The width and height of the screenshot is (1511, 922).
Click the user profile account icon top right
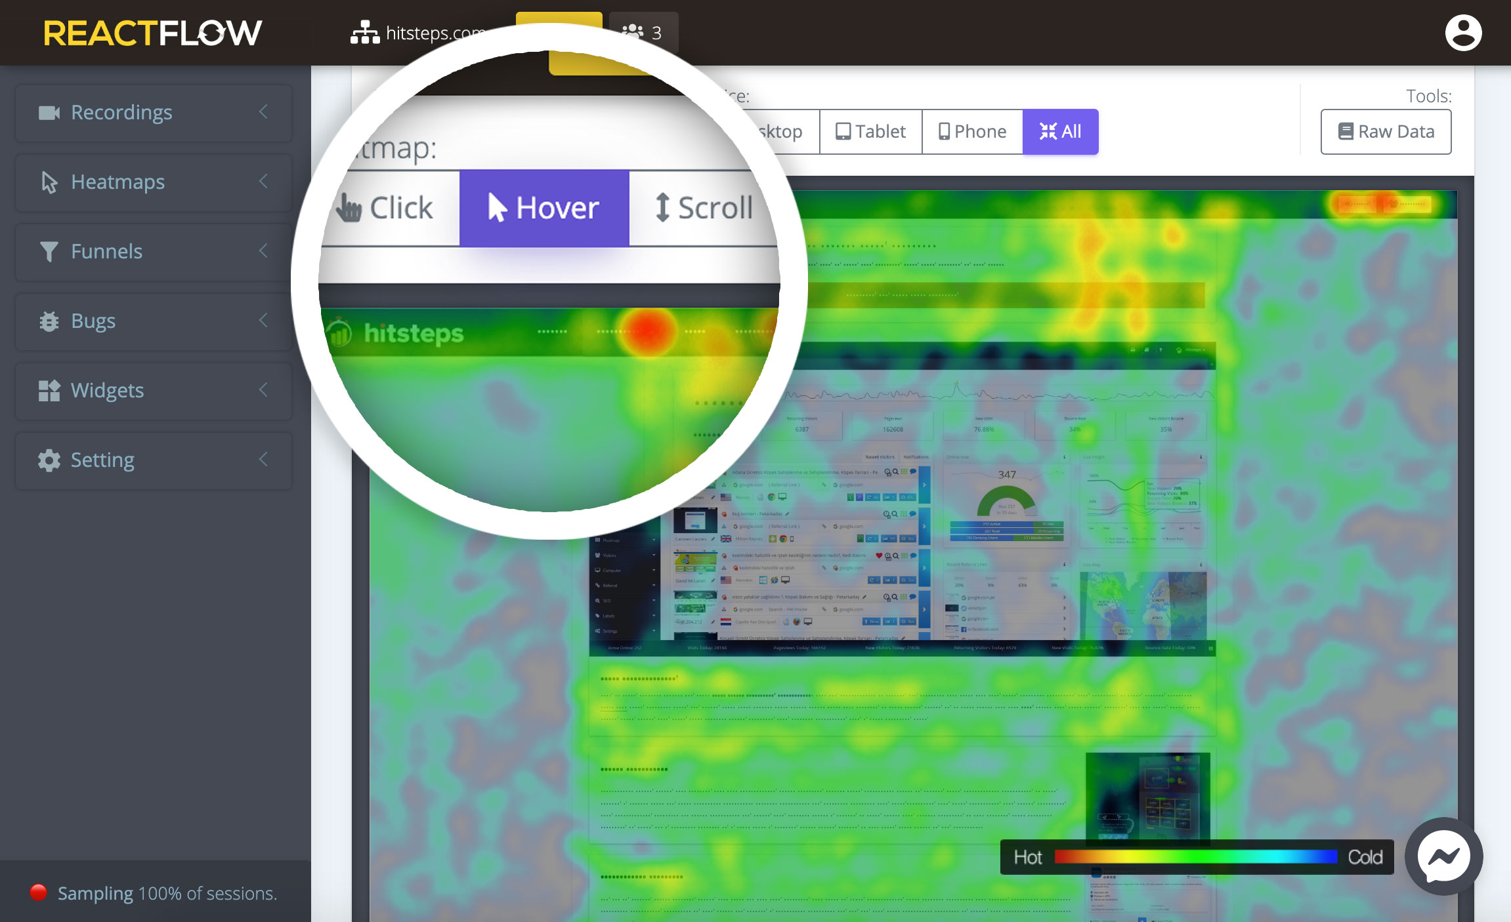(x=1464, y=31)
